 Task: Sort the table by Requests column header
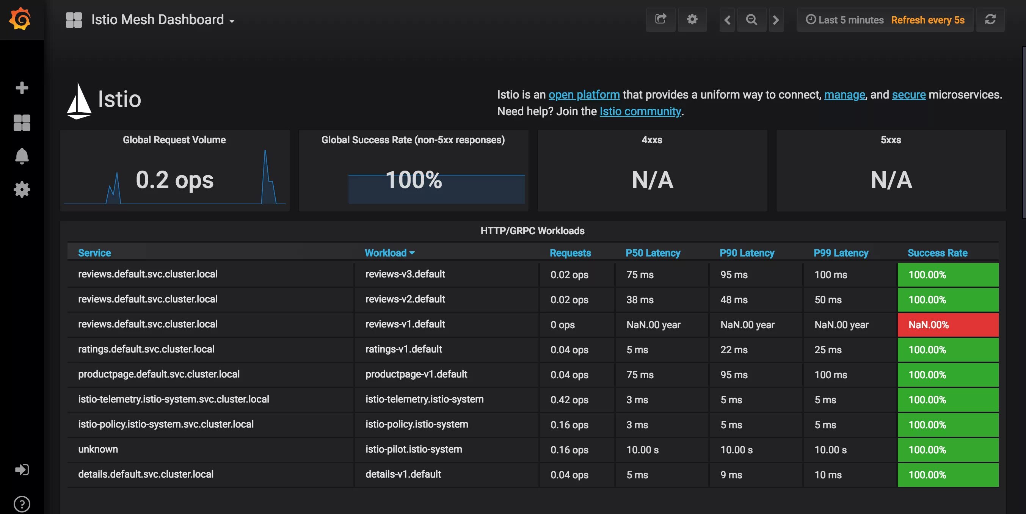[570, 253]
